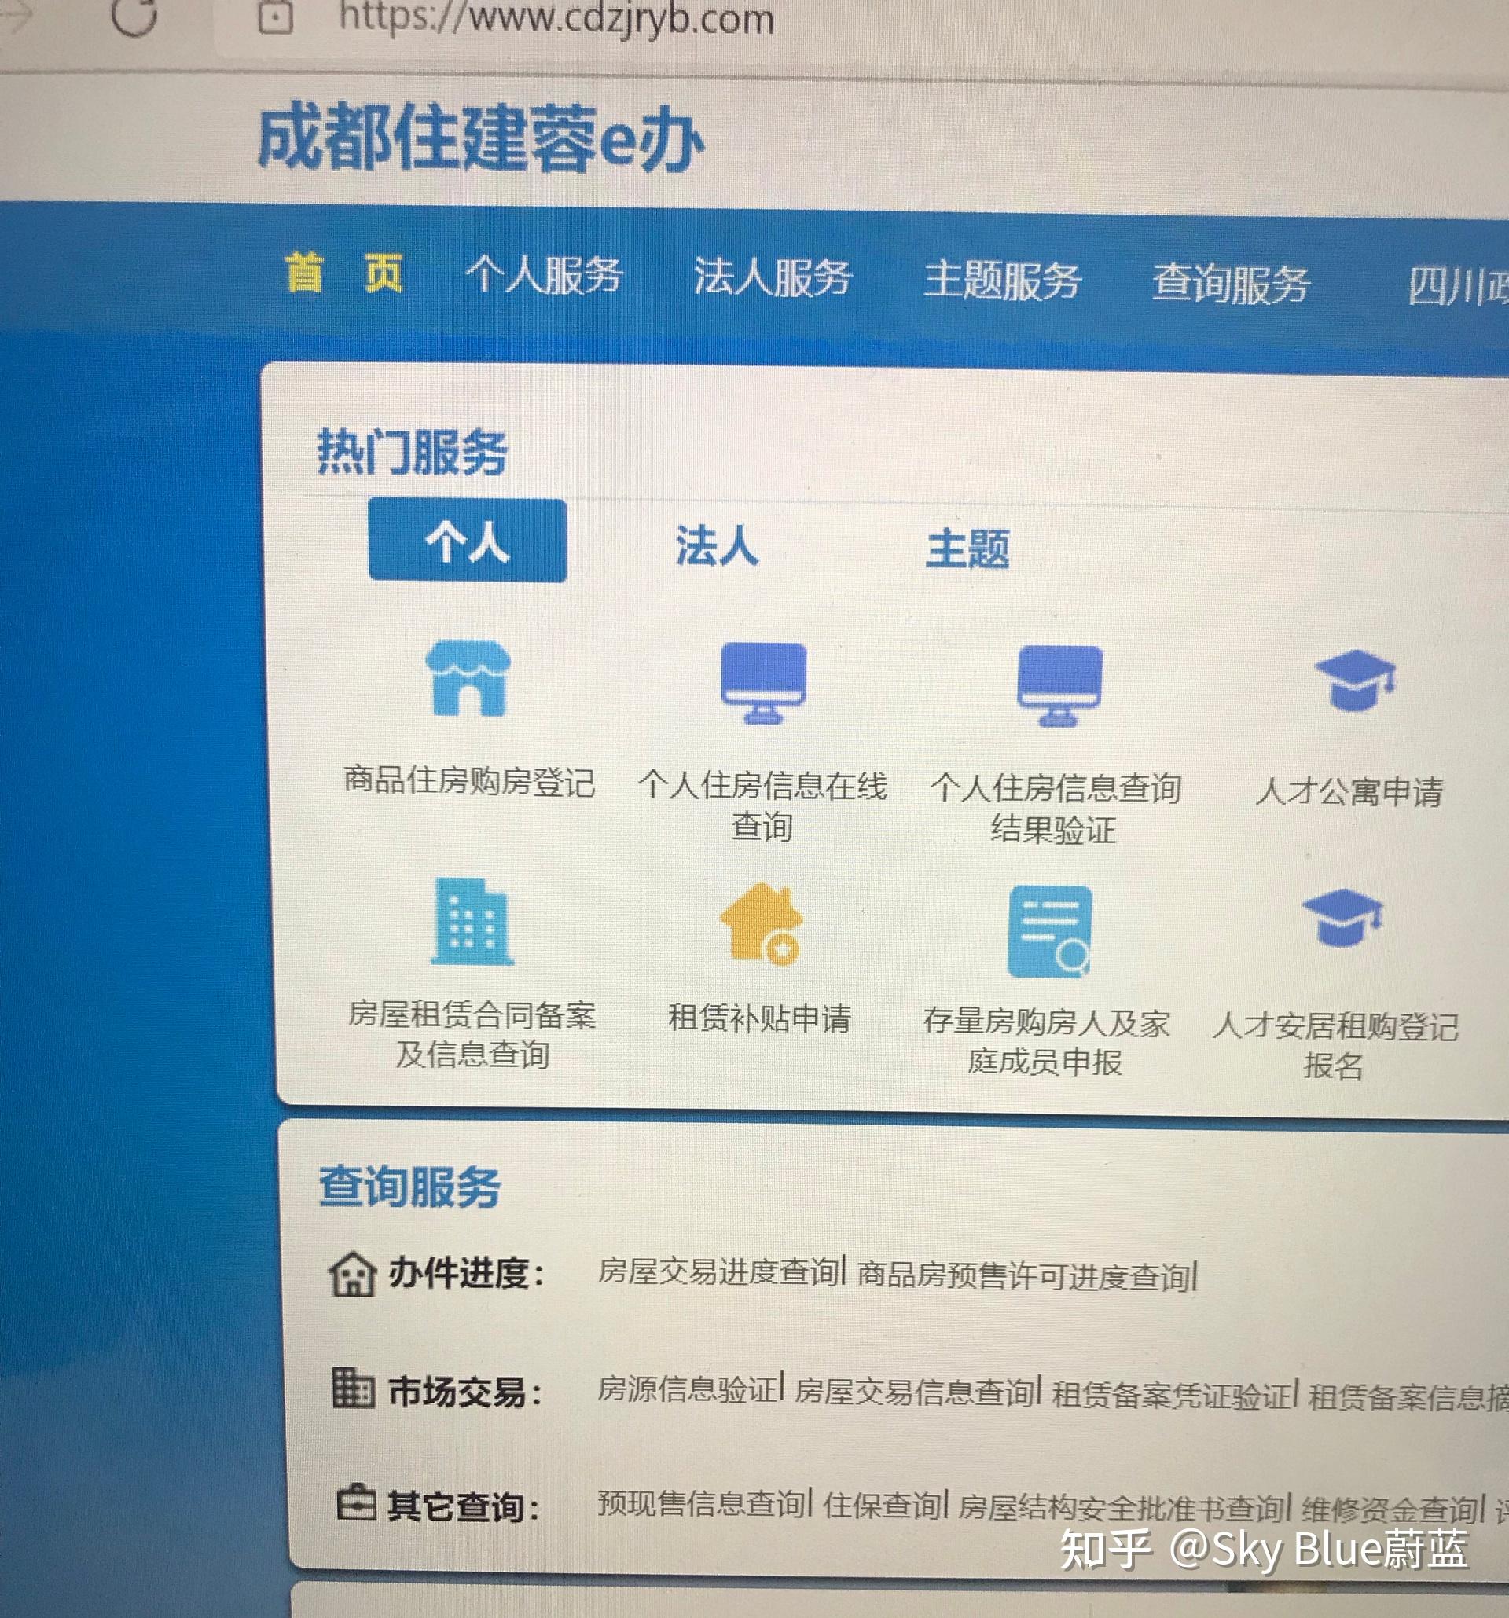The height and width of the screenshot is (1618, 1509).
Task: Go to 首页 in the navigation bar
Action: click(x=344, y=273)
